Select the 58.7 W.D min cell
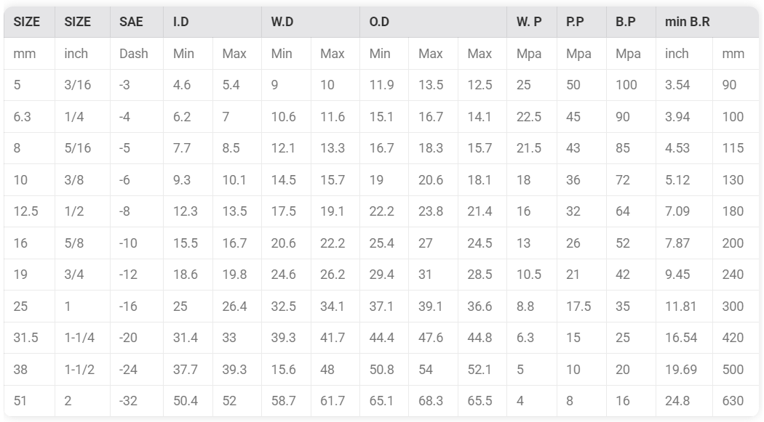 286,401
